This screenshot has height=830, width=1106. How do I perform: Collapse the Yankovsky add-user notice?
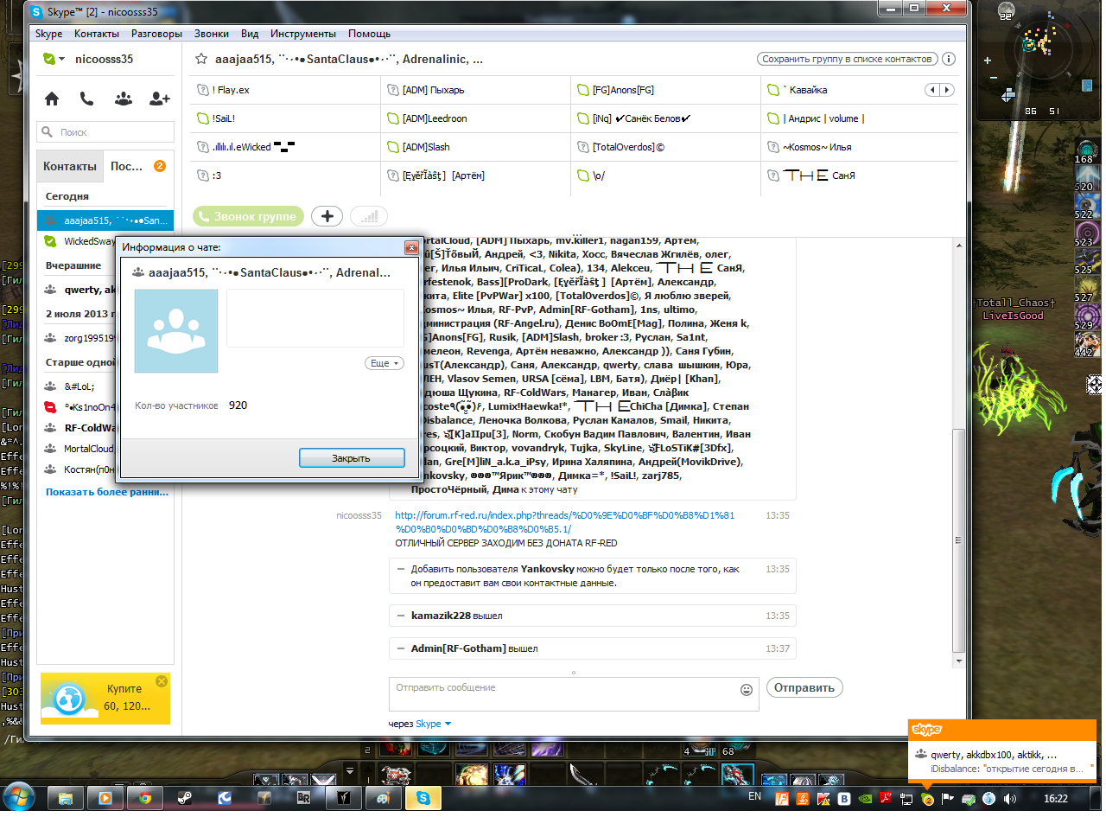pos(401,569)
